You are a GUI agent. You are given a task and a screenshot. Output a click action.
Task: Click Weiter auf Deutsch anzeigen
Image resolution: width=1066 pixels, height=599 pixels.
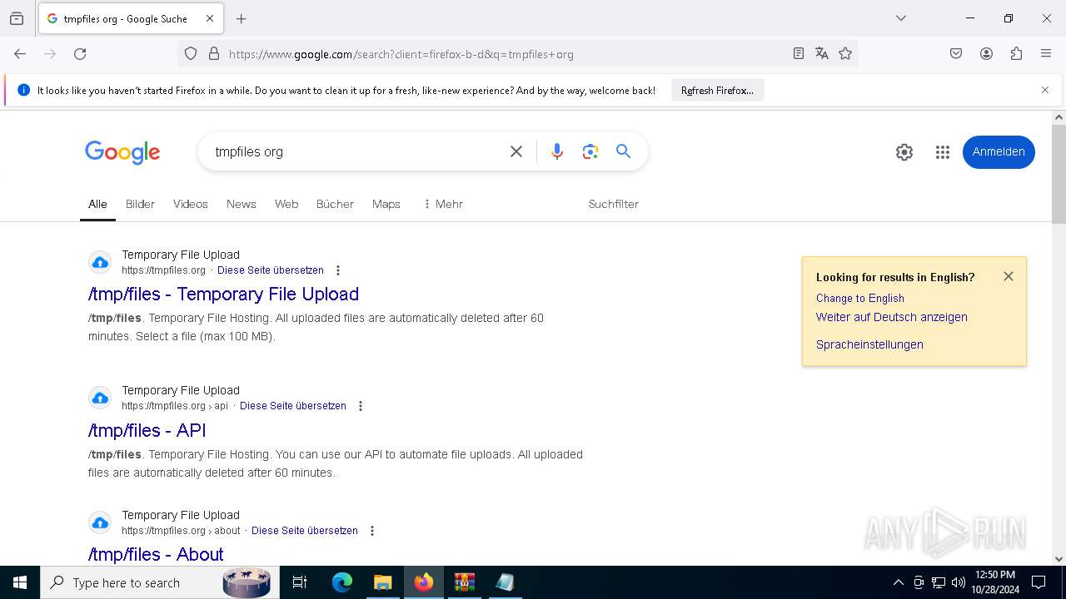pos(892,317)
